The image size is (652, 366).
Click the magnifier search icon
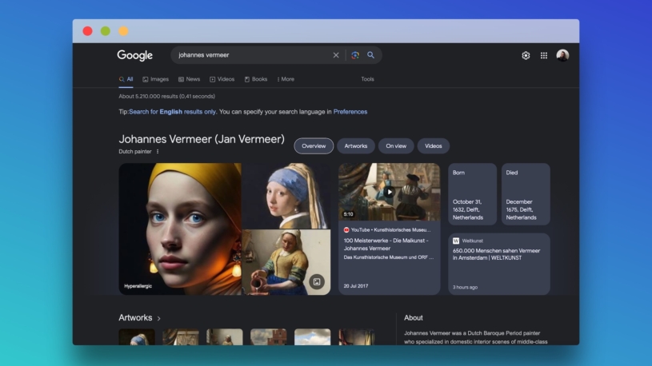tap(370, 55)
